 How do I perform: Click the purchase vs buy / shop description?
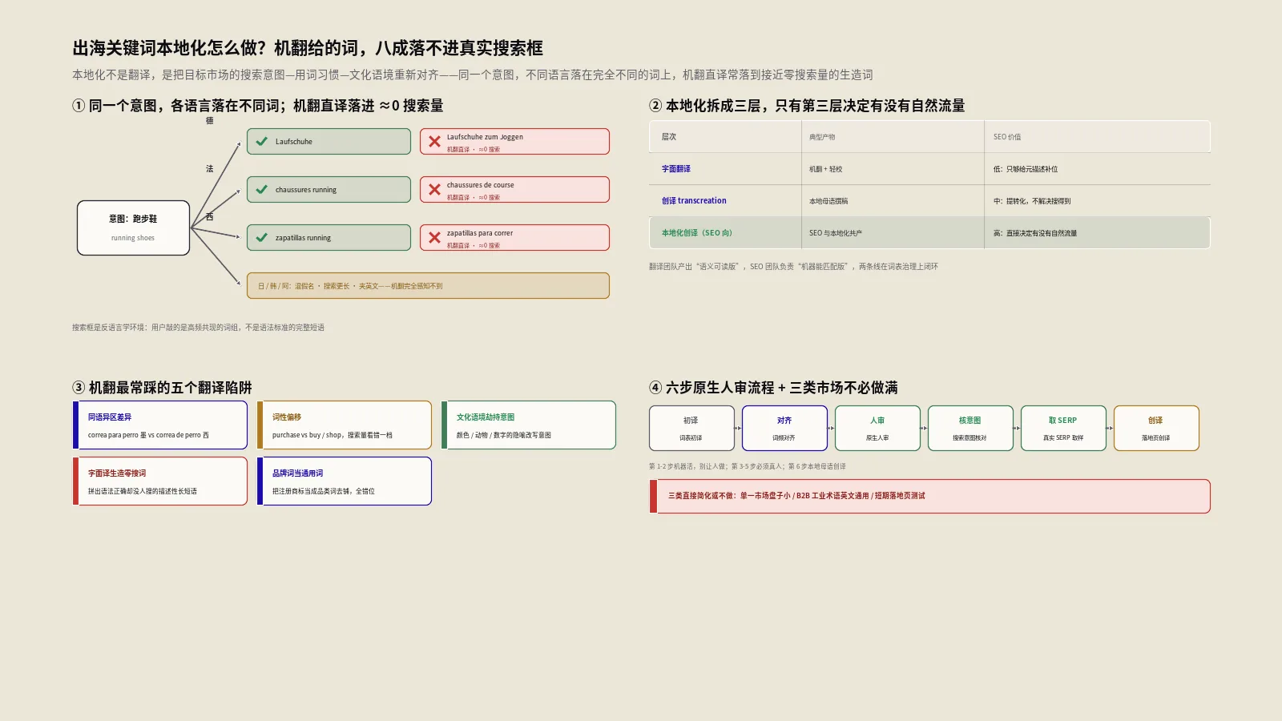point(333,435)
